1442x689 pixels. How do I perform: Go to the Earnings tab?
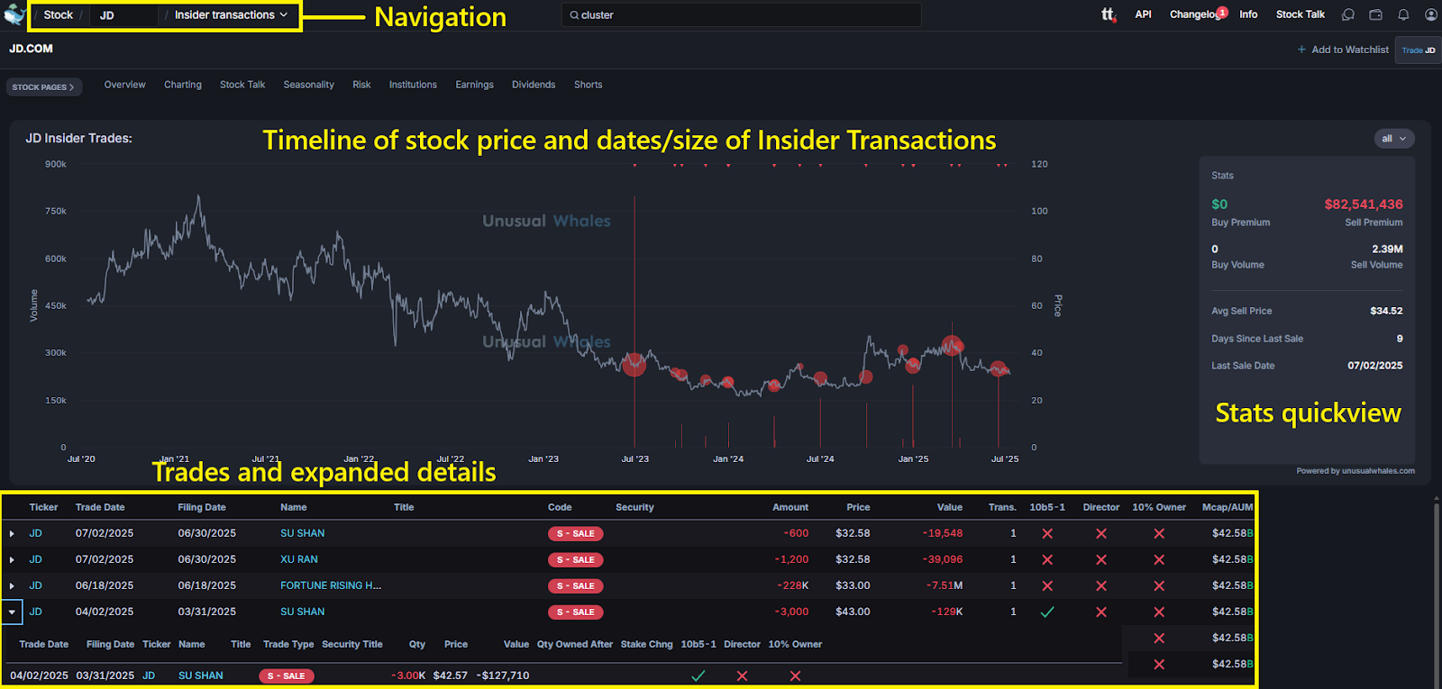click(474, 85)
